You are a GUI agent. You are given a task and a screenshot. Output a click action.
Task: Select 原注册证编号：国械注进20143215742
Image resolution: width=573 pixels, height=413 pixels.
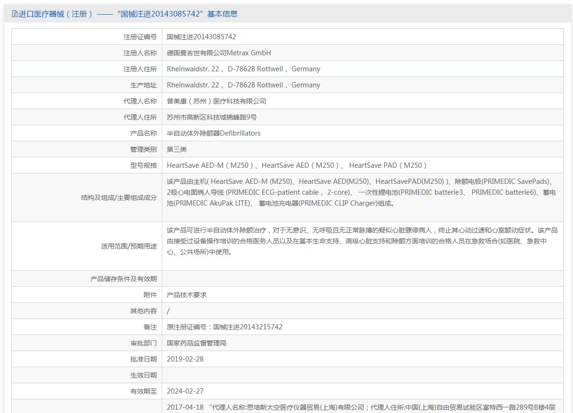point(225,327)
